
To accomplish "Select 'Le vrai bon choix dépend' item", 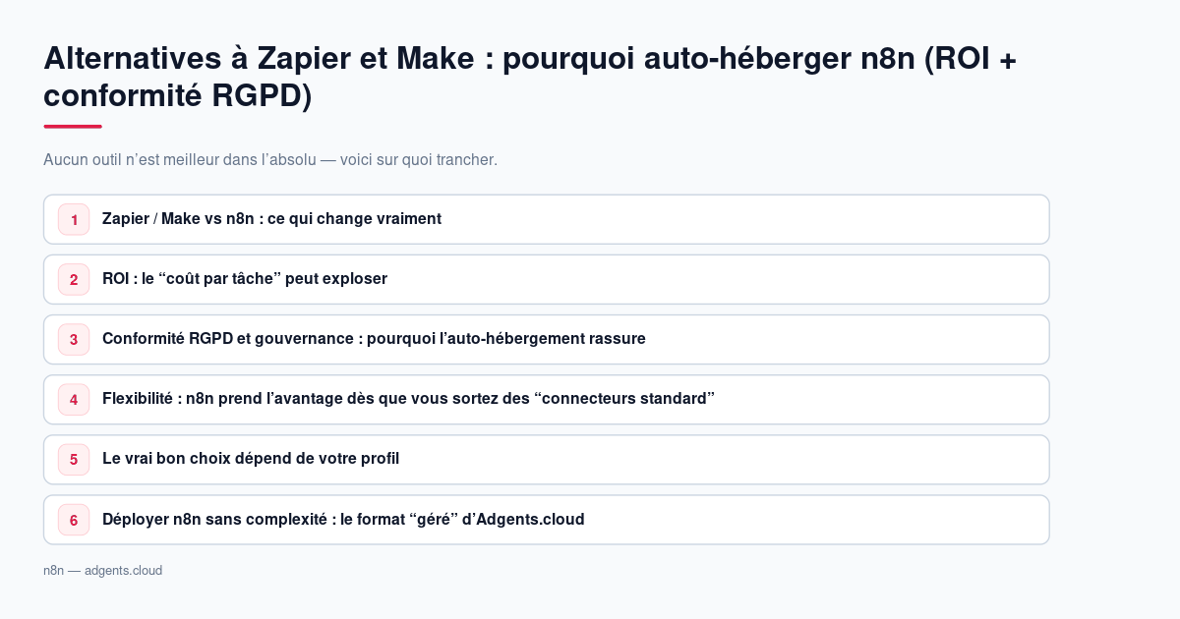I will tap(547, 459).
